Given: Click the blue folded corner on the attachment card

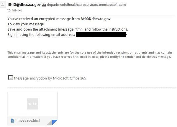Looking at the screenshot, I should 54,122.
